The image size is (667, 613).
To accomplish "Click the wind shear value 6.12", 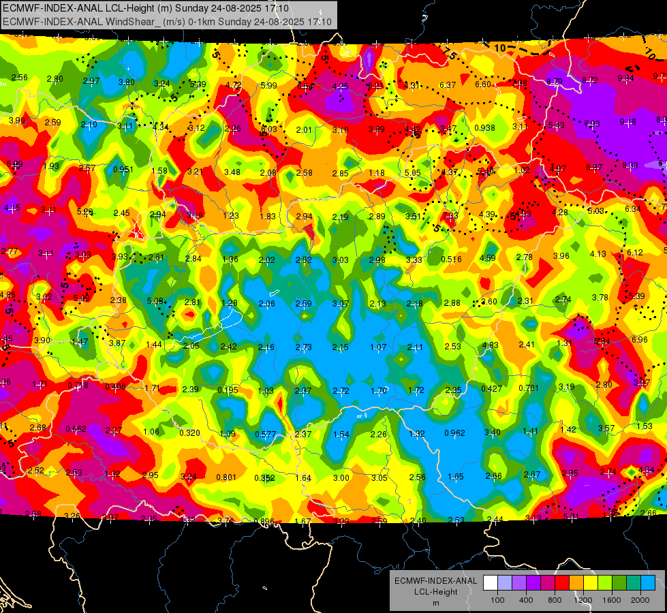I will [x=635, y=253].
